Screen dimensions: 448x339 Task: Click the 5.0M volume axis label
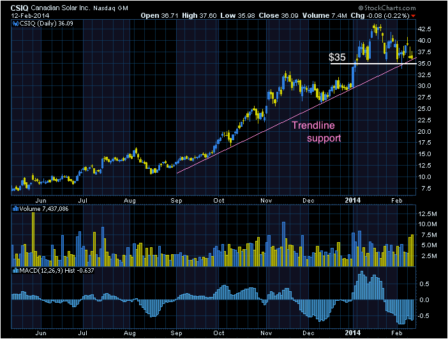point(429,245)
